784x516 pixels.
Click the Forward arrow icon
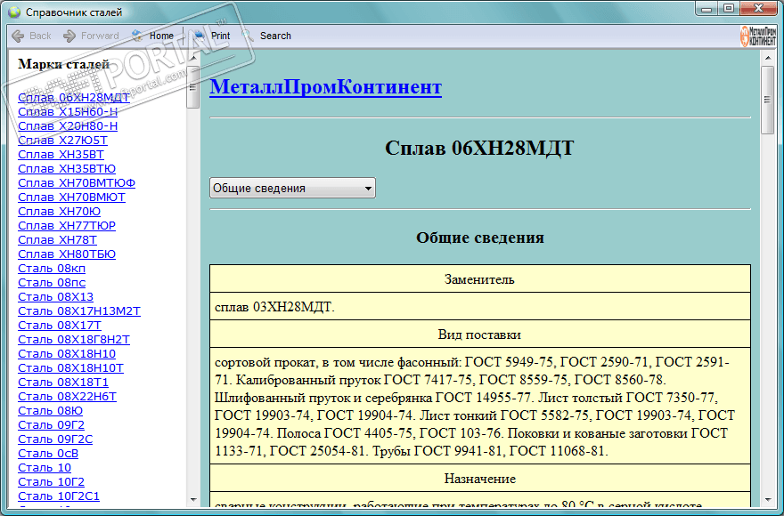coord(69,36)
